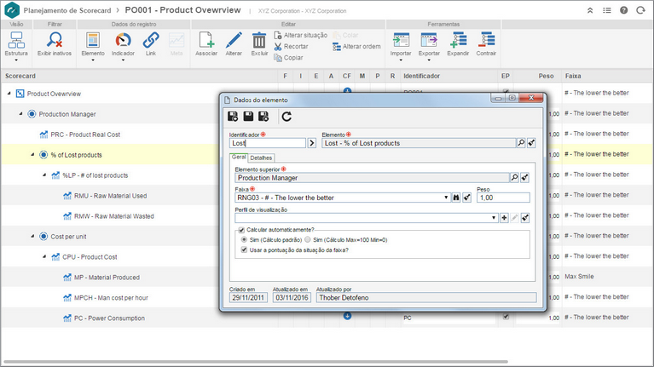Collapse % of Lost products node

click(x=32, y=154)
